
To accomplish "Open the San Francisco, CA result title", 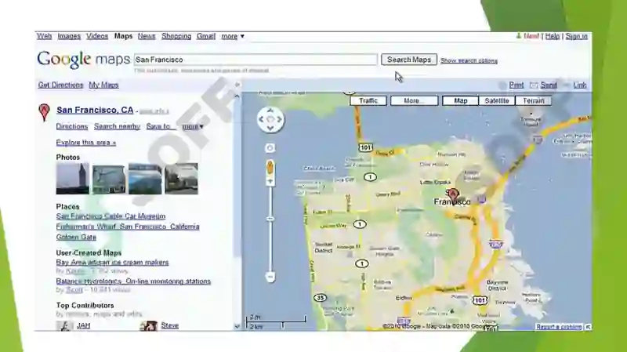I will click(95, 110).
